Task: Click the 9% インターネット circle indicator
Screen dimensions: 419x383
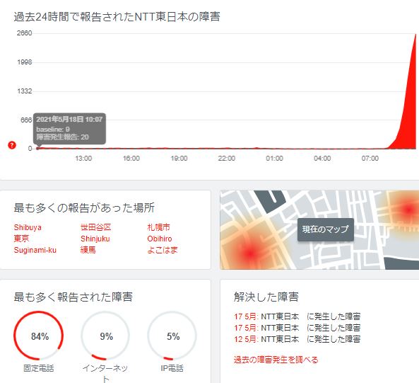Action: tap(105, 336)
